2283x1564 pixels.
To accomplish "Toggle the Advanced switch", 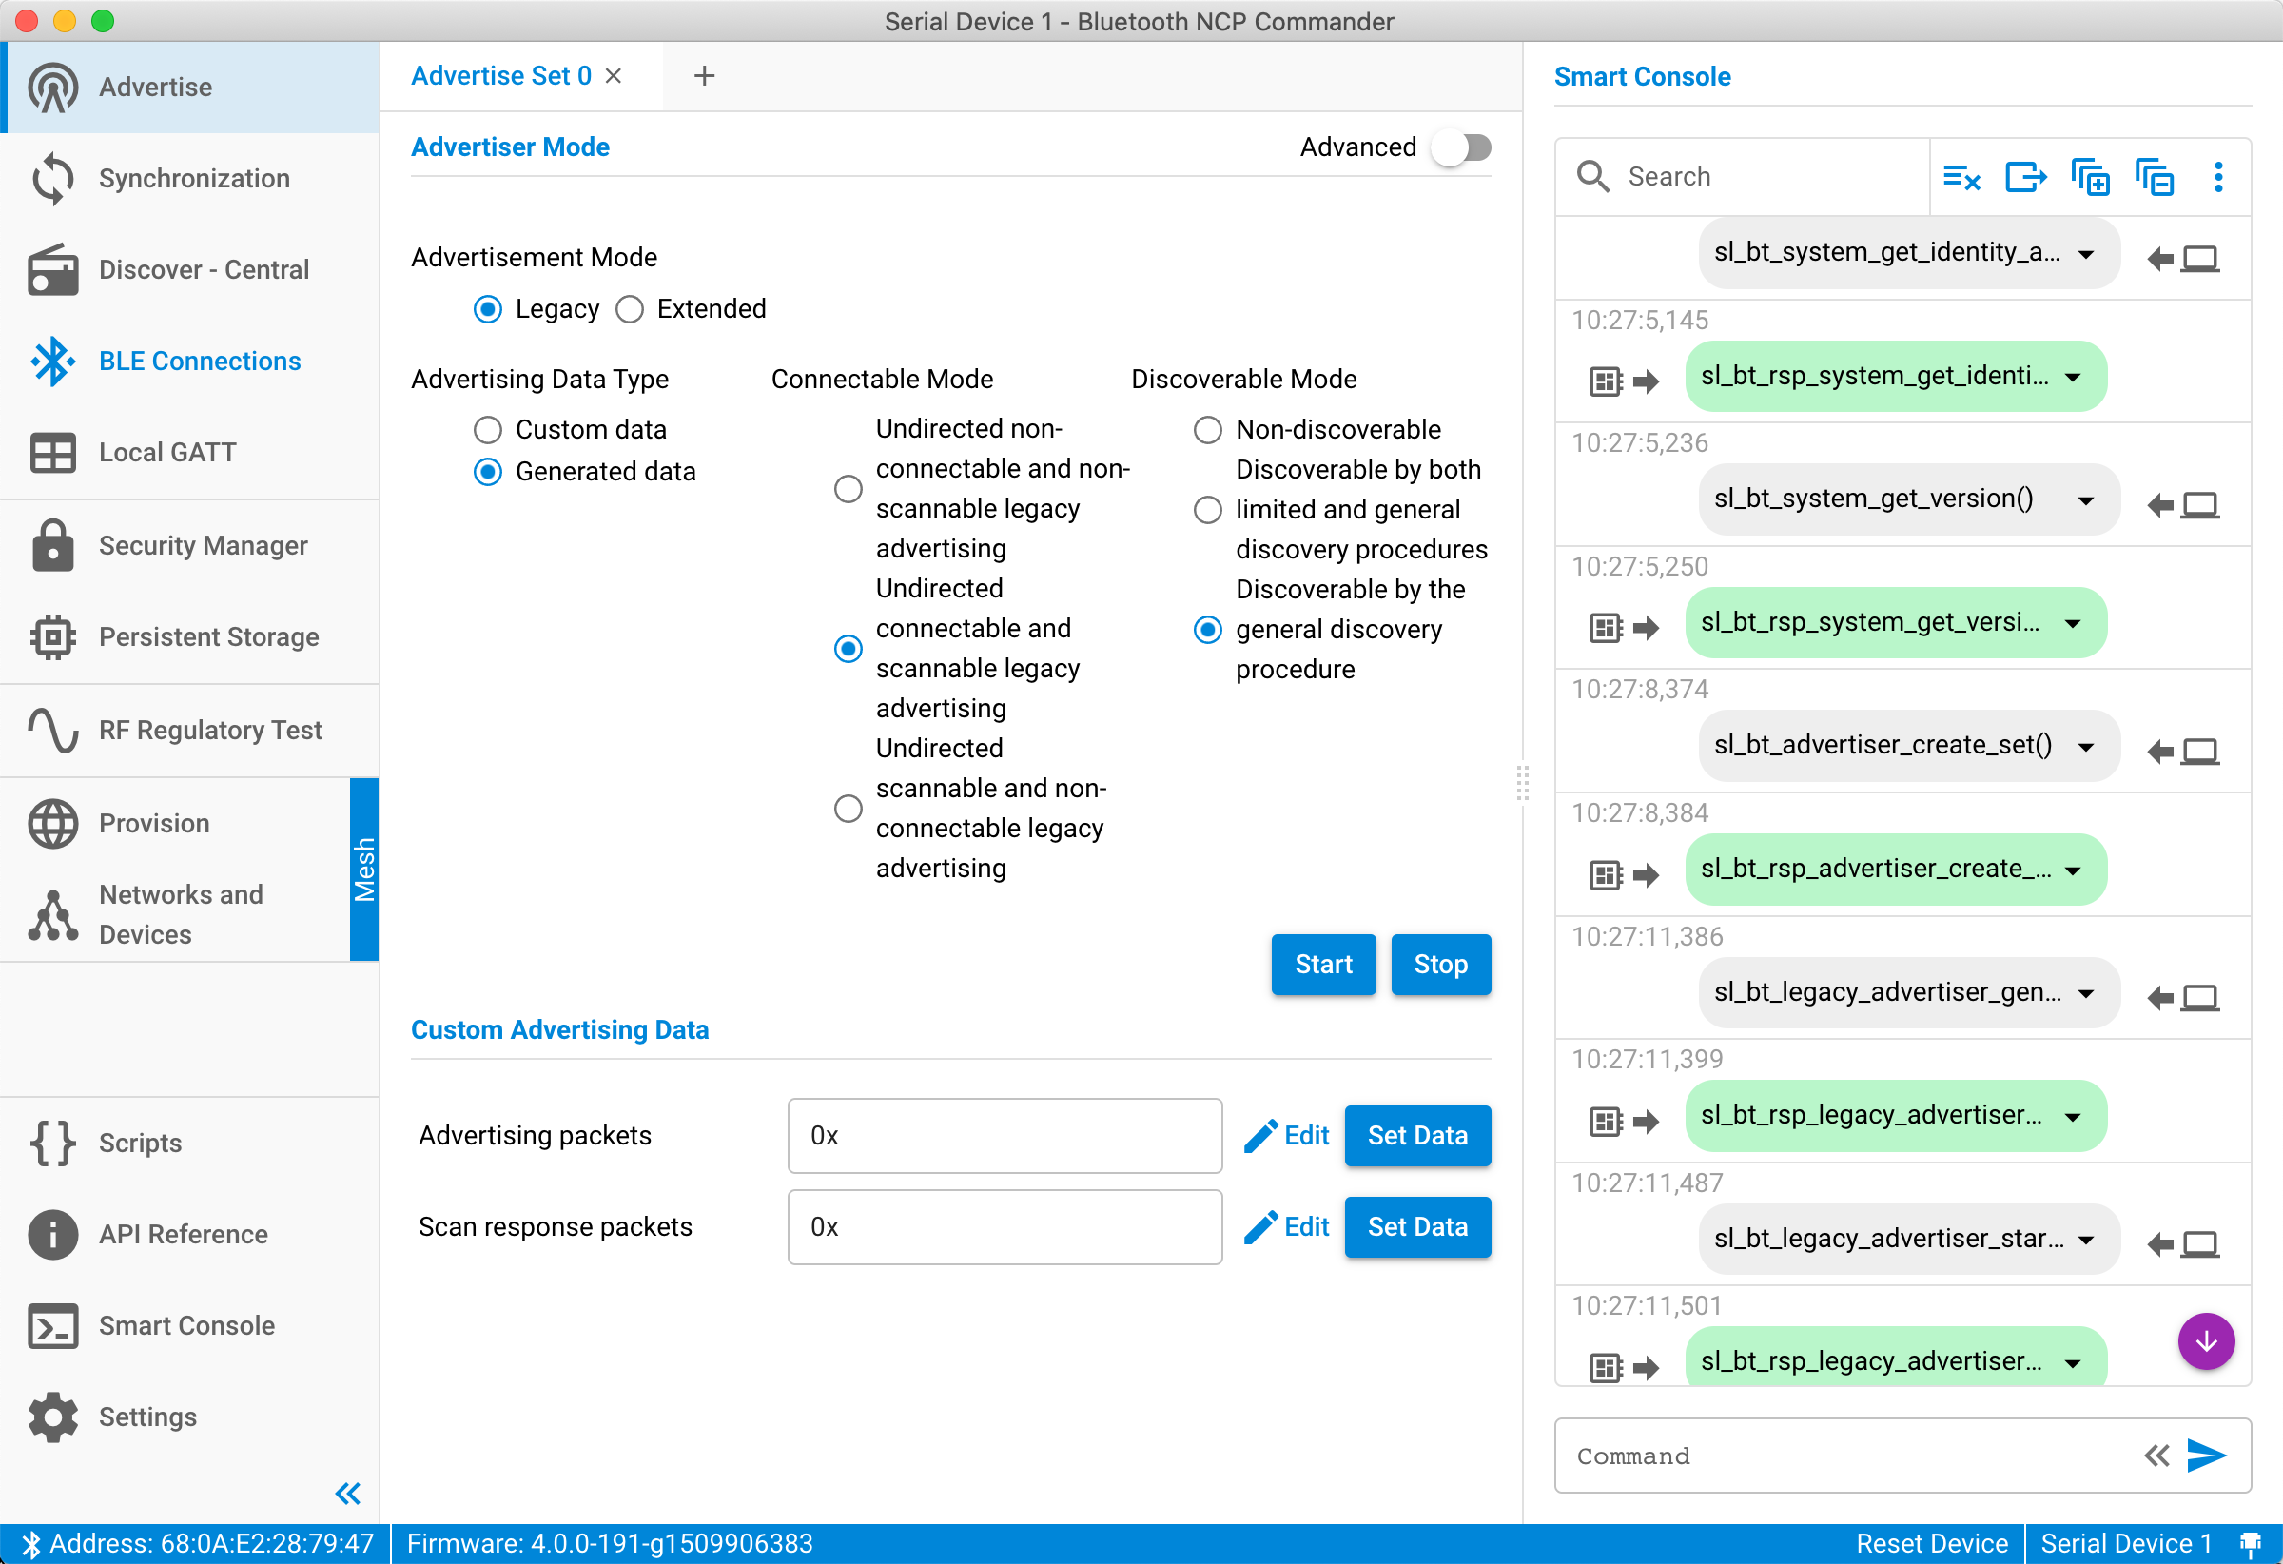I will (x=1461, y=147).
